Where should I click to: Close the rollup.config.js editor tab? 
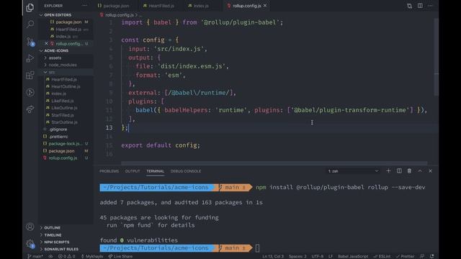(265, 6)
